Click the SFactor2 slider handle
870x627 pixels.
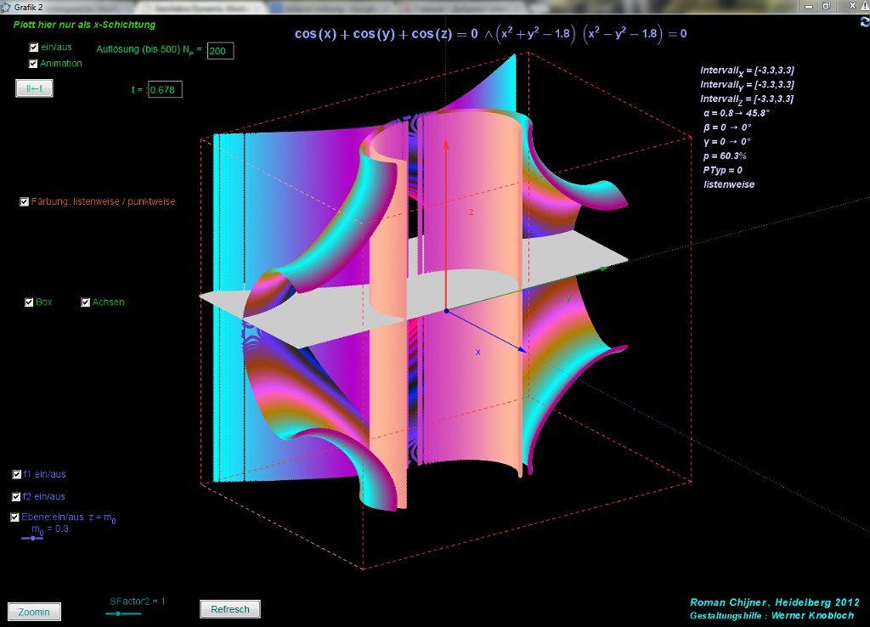coord(118,613)
